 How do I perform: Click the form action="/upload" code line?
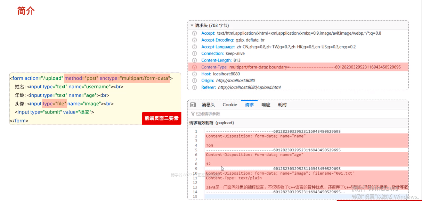pyautogui.click(x=91, y=78)
